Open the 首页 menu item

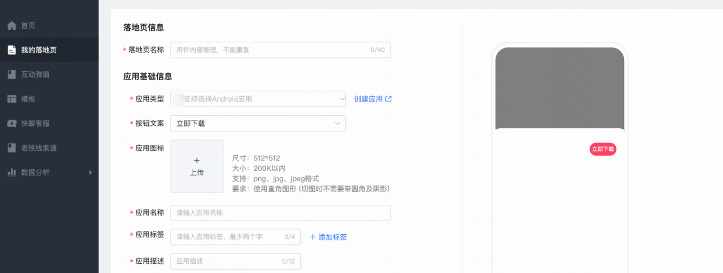[49, 25]
